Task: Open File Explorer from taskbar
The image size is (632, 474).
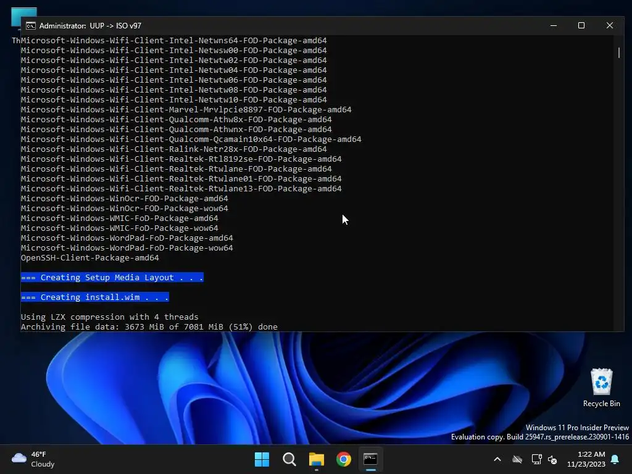Action: 317,459
